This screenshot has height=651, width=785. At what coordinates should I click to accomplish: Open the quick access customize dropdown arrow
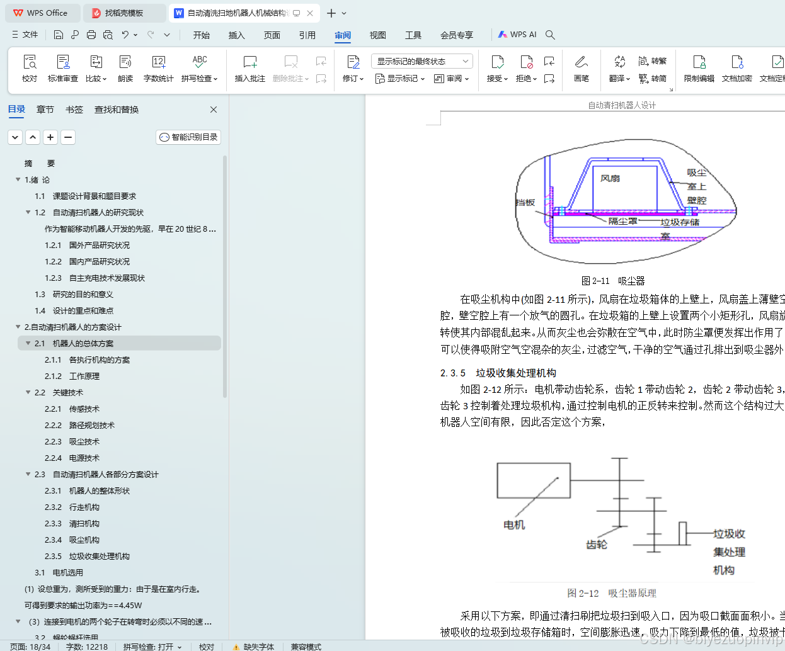coord(167,35)
